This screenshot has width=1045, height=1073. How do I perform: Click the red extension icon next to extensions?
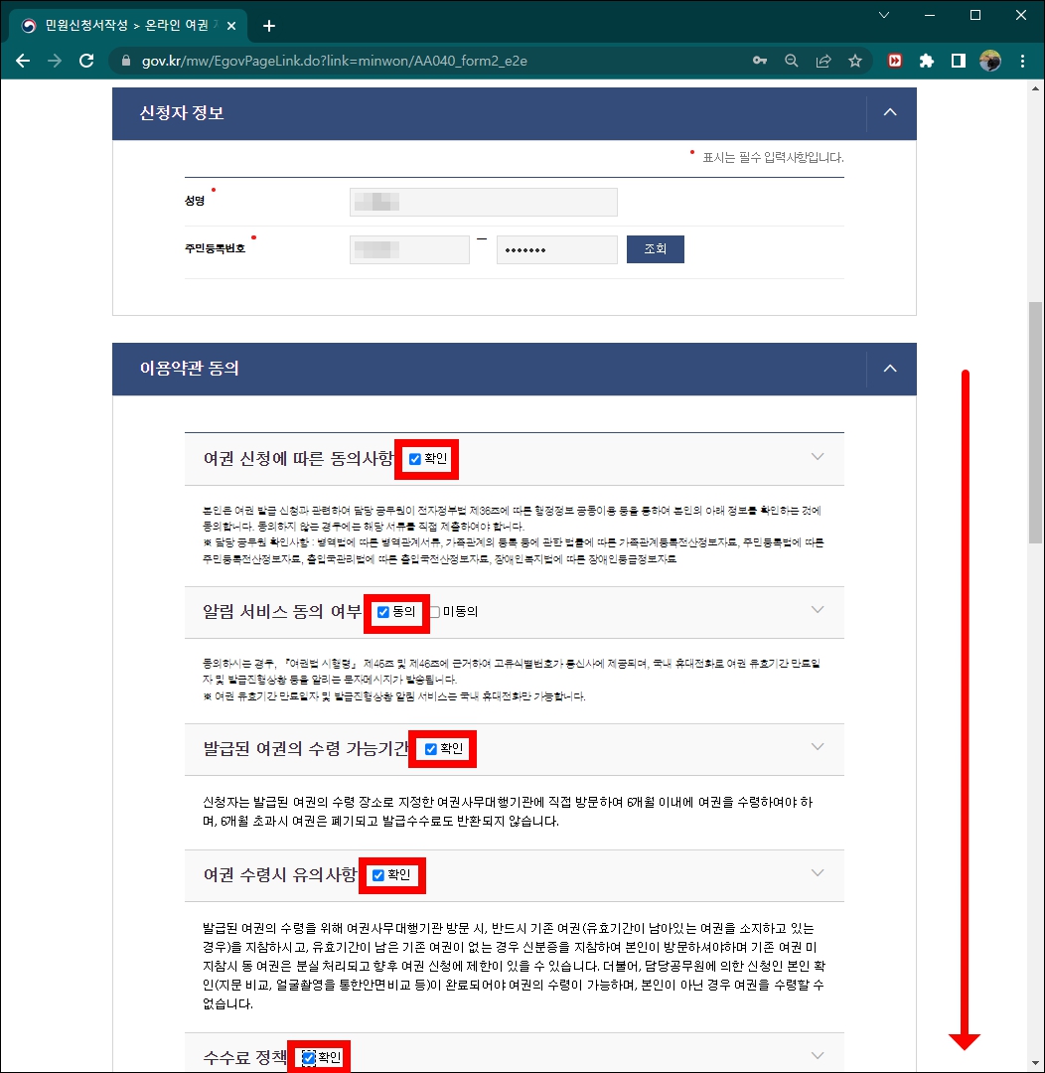coord(893,61)
